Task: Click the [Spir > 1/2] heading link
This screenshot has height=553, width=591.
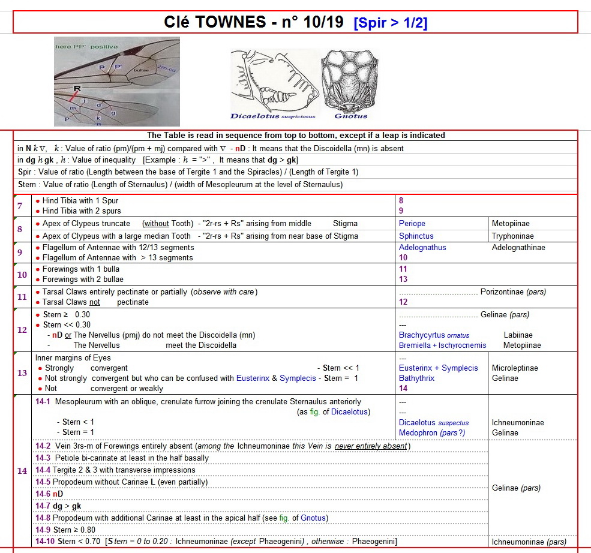Action: click(x=391, y=23)
